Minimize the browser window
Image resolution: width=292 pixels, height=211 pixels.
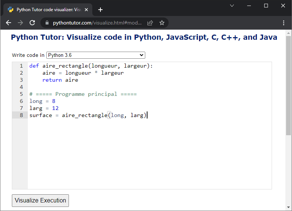(x=249, y=6)
